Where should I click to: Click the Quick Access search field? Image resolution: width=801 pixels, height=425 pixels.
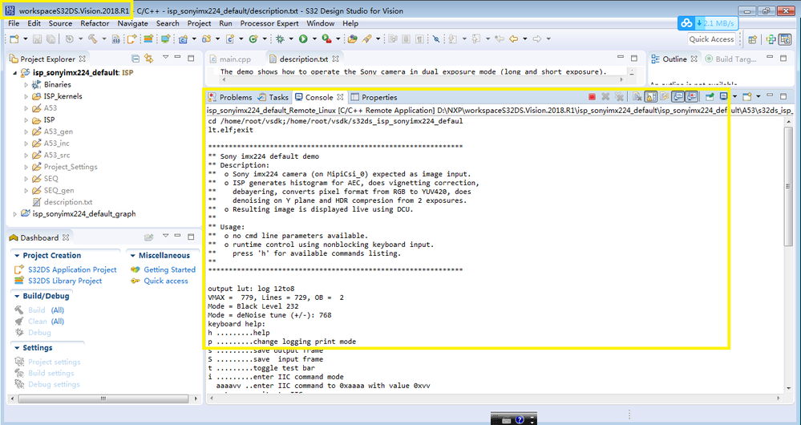point(711,39)
